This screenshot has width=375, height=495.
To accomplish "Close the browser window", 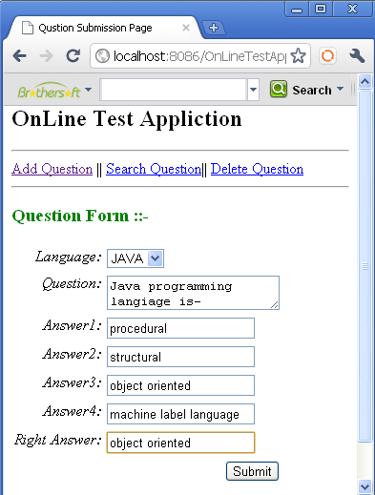I will click(352, 9).
